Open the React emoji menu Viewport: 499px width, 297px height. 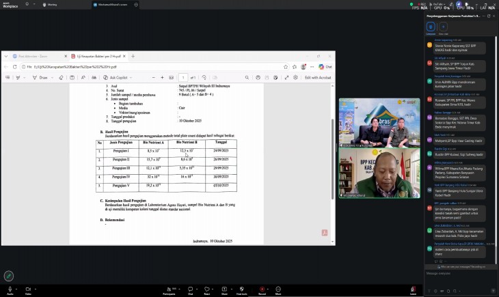point(206,287)
